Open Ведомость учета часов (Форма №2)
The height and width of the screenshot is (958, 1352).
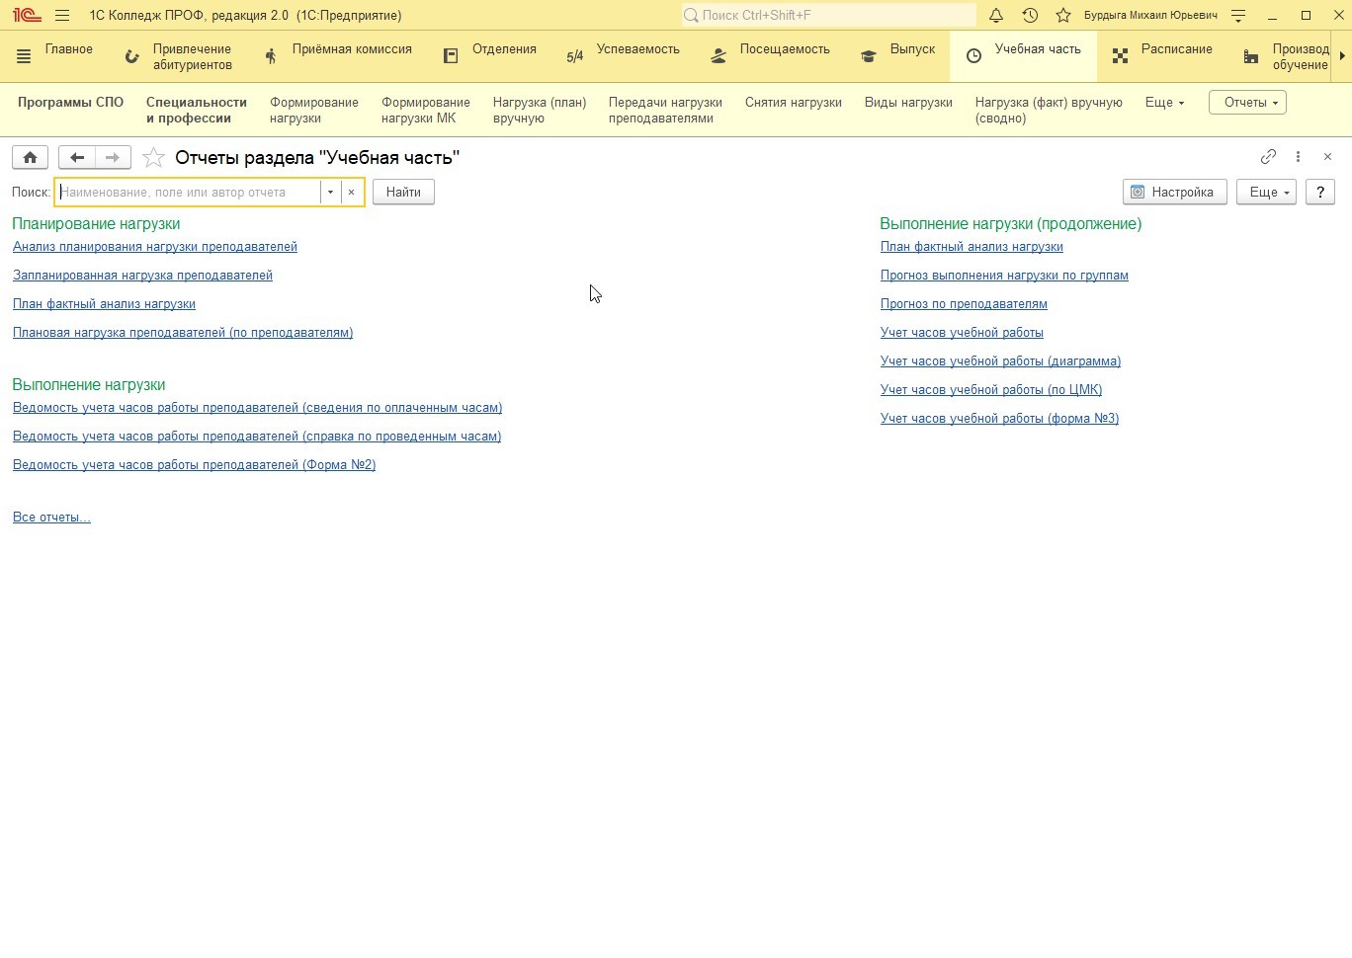(194, 465)
